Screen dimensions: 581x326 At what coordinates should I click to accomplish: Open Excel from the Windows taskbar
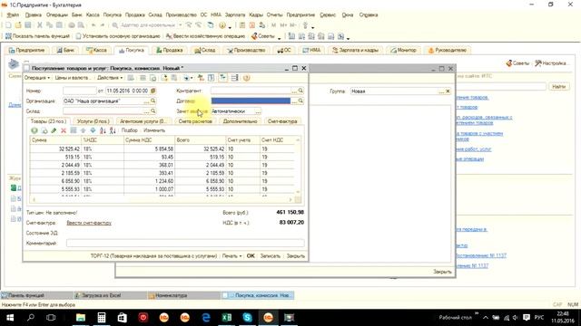(x=226, y=318)
